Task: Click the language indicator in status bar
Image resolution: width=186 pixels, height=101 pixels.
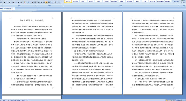Action: [15, 100]
